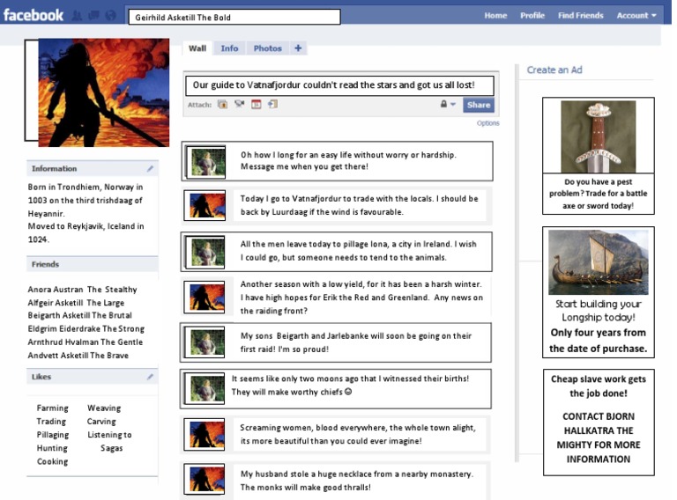Viewport: 677px width, 500px height.
Task: Click 'Farming' in Likes list
Action: click(52, 408)
